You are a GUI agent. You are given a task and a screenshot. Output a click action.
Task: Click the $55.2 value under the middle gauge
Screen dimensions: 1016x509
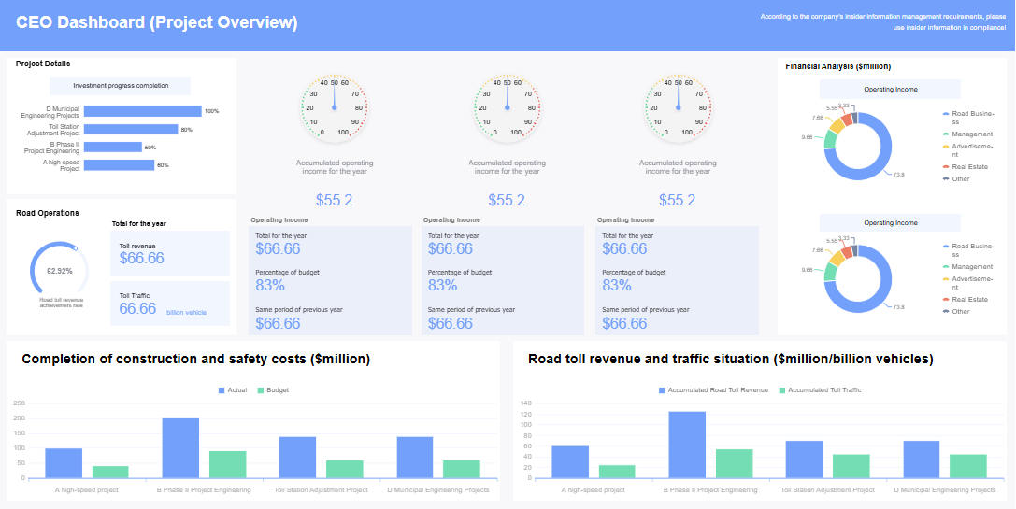click(507, 200)
